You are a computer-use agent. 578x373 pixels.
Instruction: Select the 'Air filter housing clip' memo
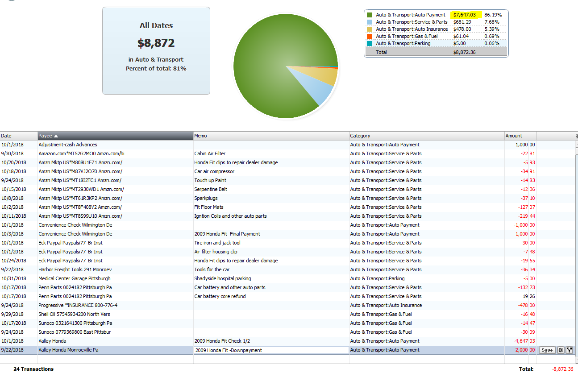(271, 252)
